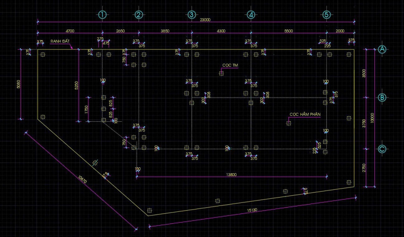Click the dimension text 5500
This screenshot has height=237, width=404.
pyautogui.click(x=288, y=31)
